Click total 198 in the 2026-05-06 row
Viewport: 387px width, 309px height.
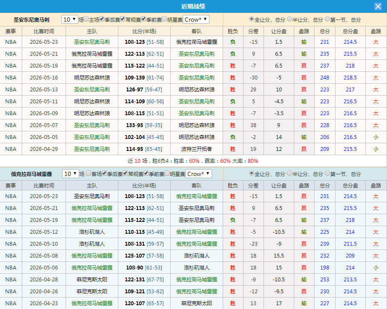tap(324, 268)
